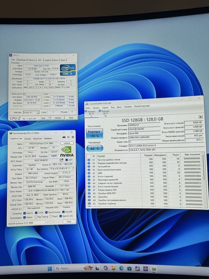Click Хорошо 100 % health status button
This screenshot has height=279, width=209.
click(x=94, y=134)
